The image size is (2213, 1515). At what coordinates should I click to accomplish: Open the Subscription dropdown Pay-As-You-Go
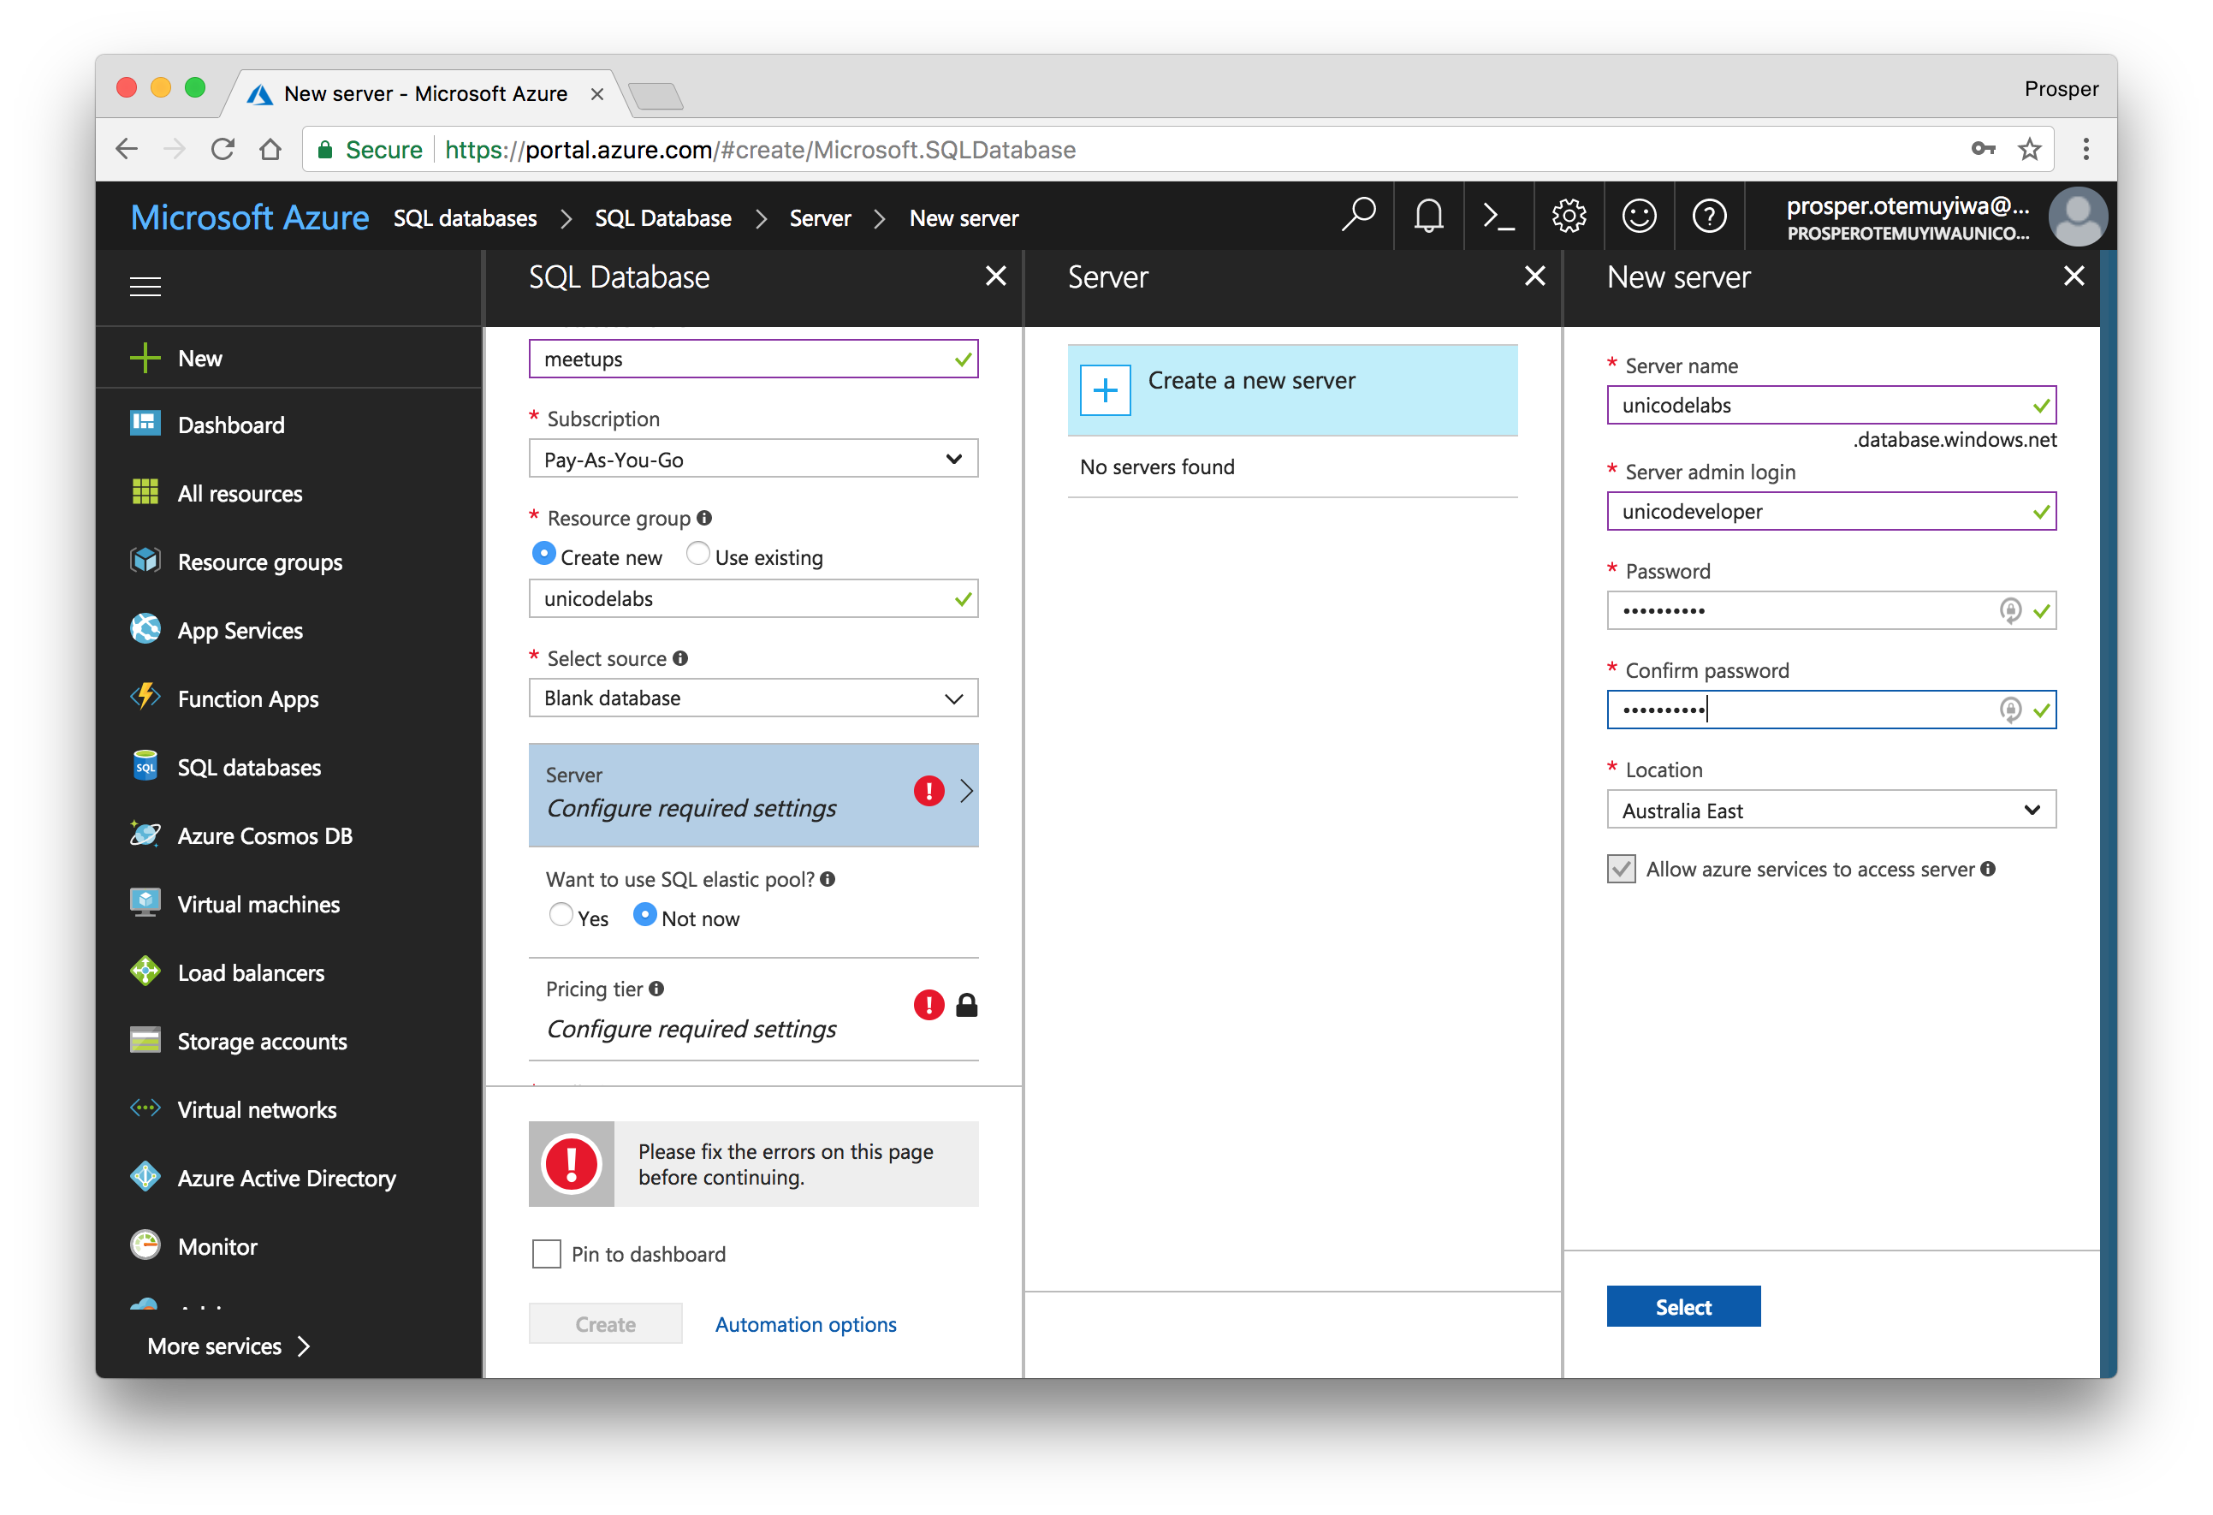[752, 460]
